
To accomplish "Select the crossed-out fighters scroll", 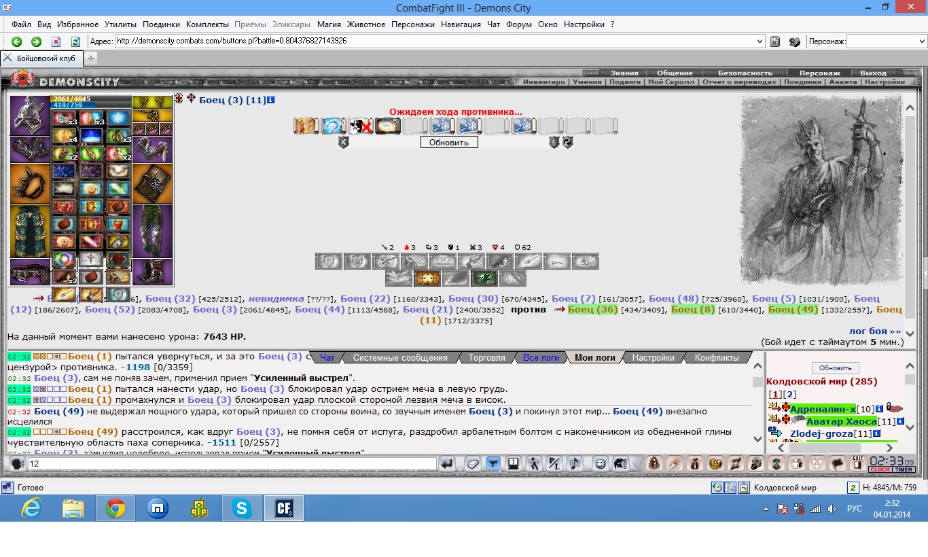I will click(x=360, y=126).
